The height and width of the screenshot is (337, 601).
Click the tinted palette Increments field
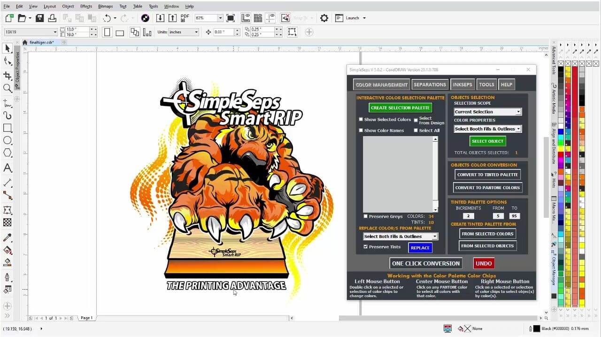(x=468, y=216)
